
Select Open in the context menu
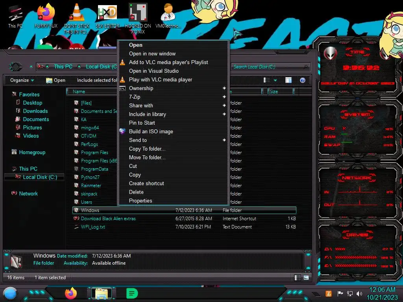(173, 45)
